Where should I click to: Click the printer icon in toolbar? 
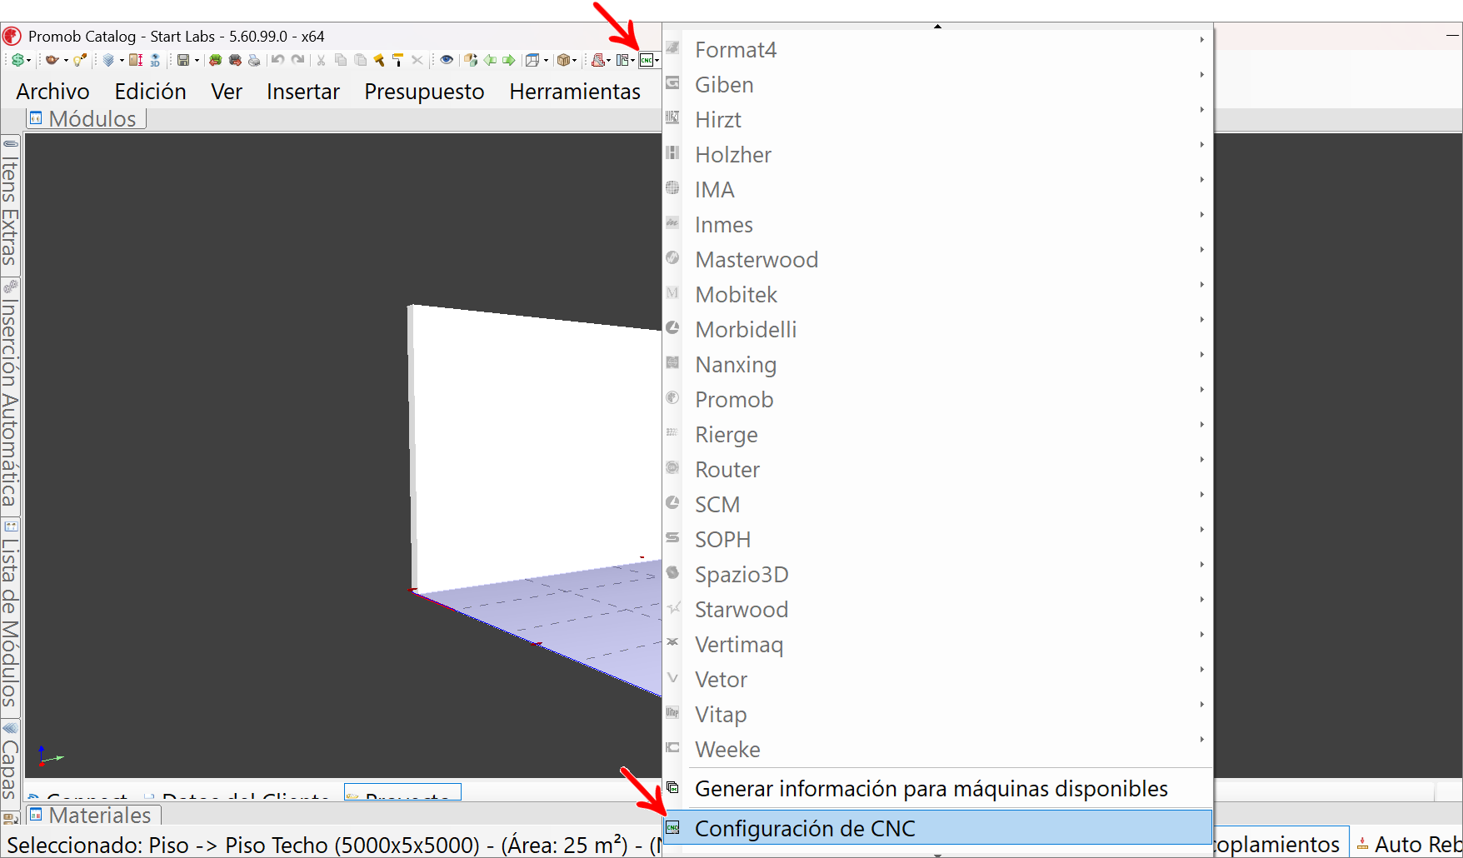pyautogui.click(x=254, y=60)
